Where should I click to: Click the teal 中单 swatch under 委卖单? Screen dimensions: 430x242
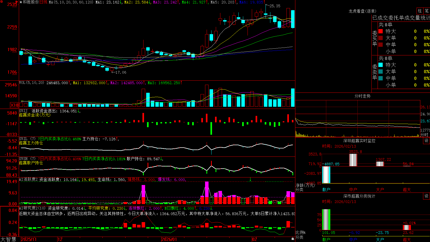click(381, 78)
